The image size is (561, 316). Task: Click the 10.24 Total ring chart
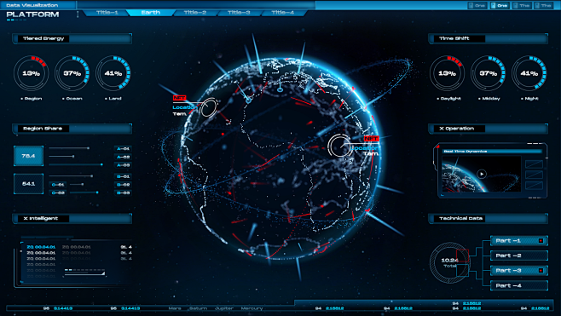(x=449, y=262)
